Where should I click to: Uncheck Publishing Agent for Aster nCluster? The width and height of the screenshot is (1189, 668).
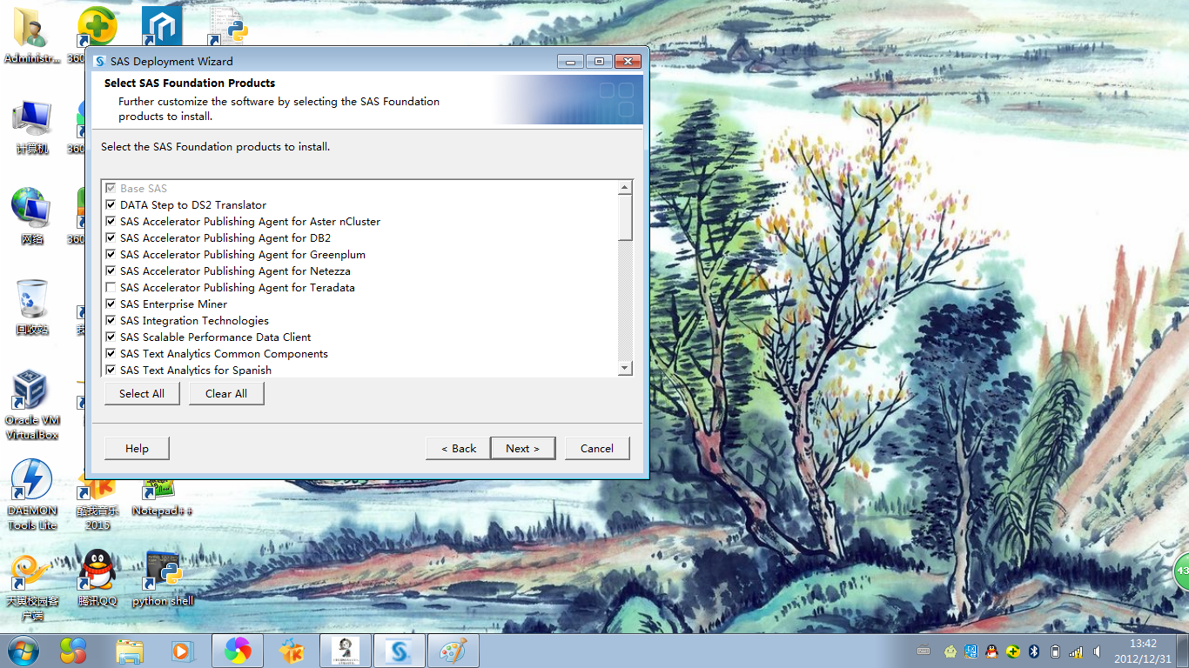click(x=111, y=222)
